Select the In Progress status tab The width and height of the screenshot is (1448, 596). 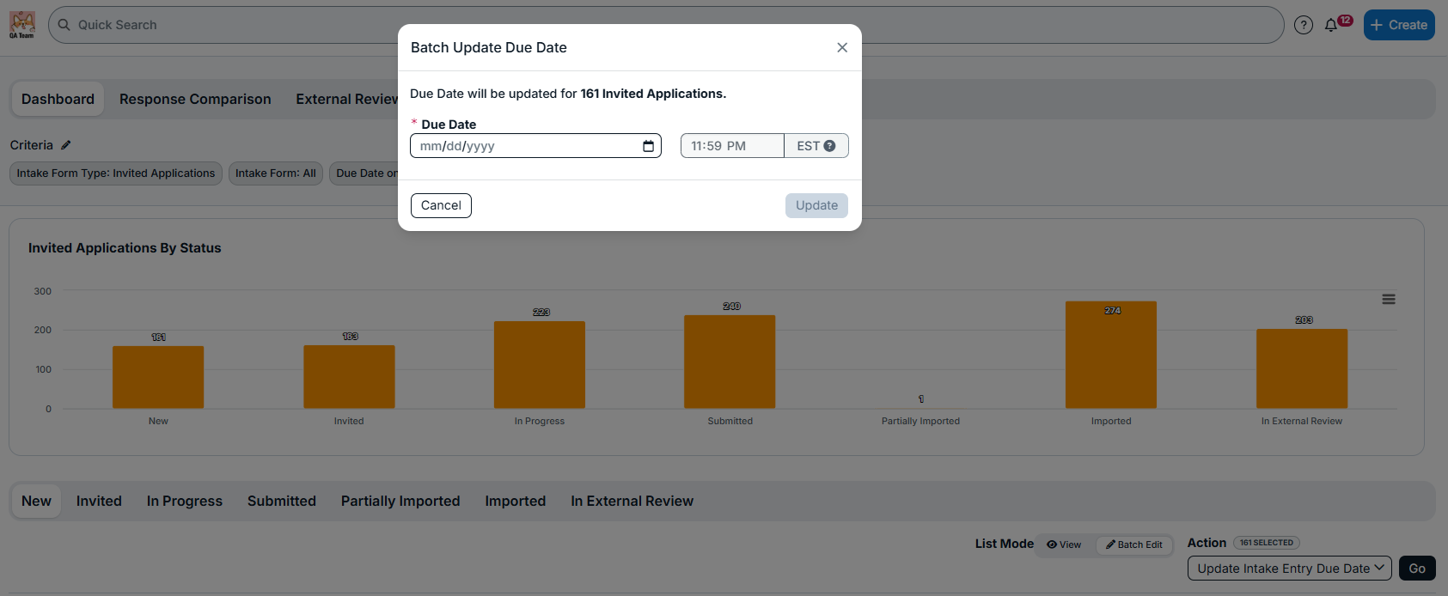185,502
